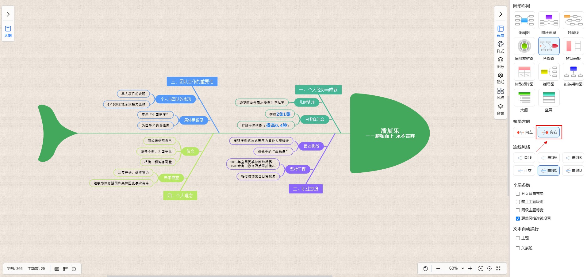This screenshot has height=277, width=587.
Task: Click the fish head central topic 潘展乐
Action: [390, 133]
